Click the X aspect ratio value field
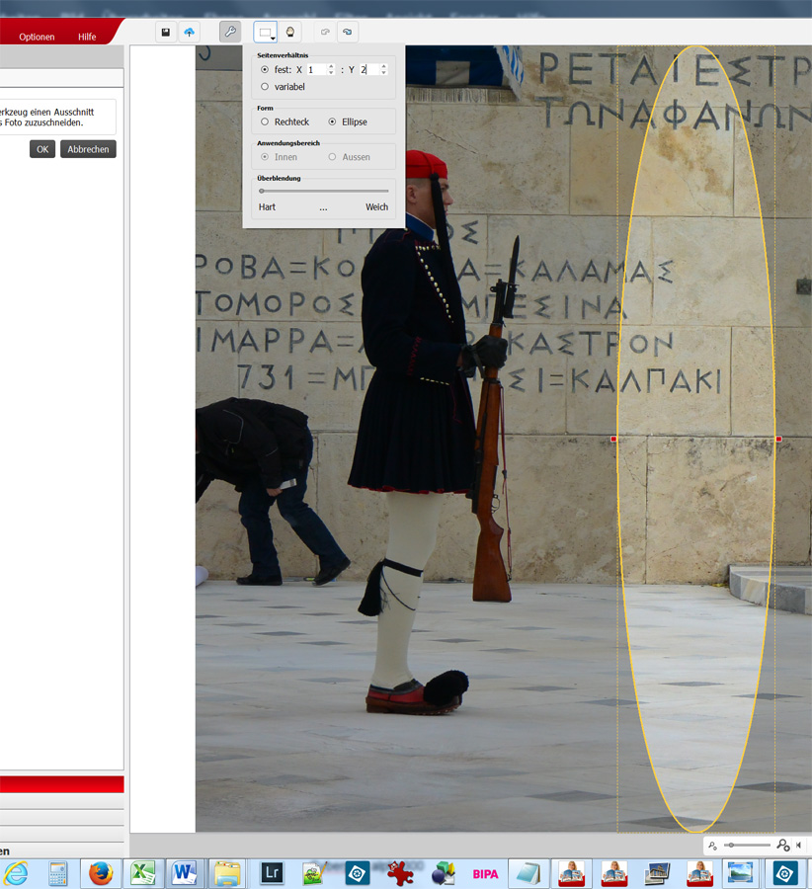 tap(316, 70)
